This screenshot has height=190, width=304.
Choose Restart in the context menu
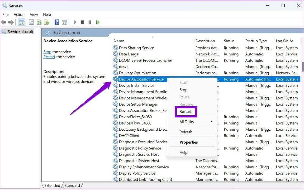coord(186,112)
